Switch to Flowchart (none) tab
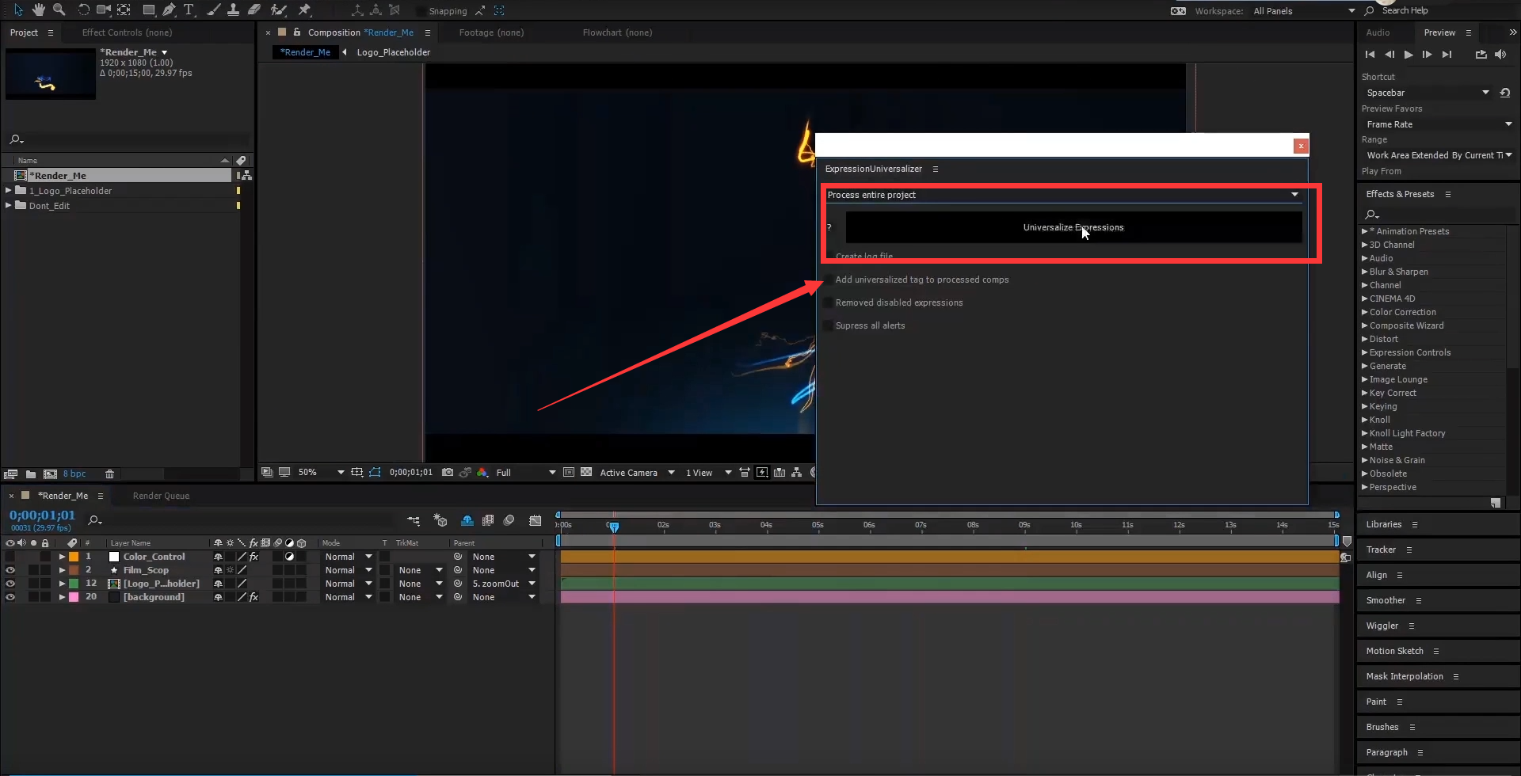The width and height of the screenshot is (1521, 776). 617,32
